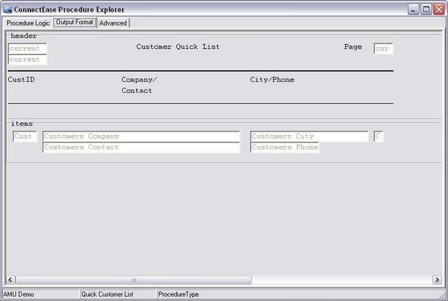The width and height of the screenshot is (448, 301).
Task: Click the Company/ column heading label
Action: tap(139, 80)
